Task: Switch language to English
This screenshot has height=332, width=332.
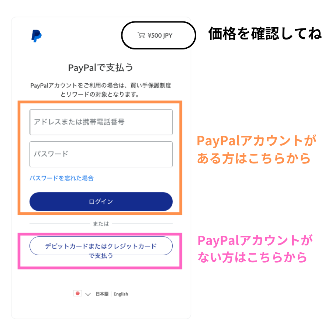Action: click(121, 294)
